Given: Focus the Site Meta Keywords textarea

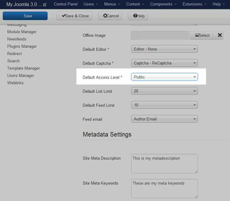Looking at the screenshot, I should 165,189.
